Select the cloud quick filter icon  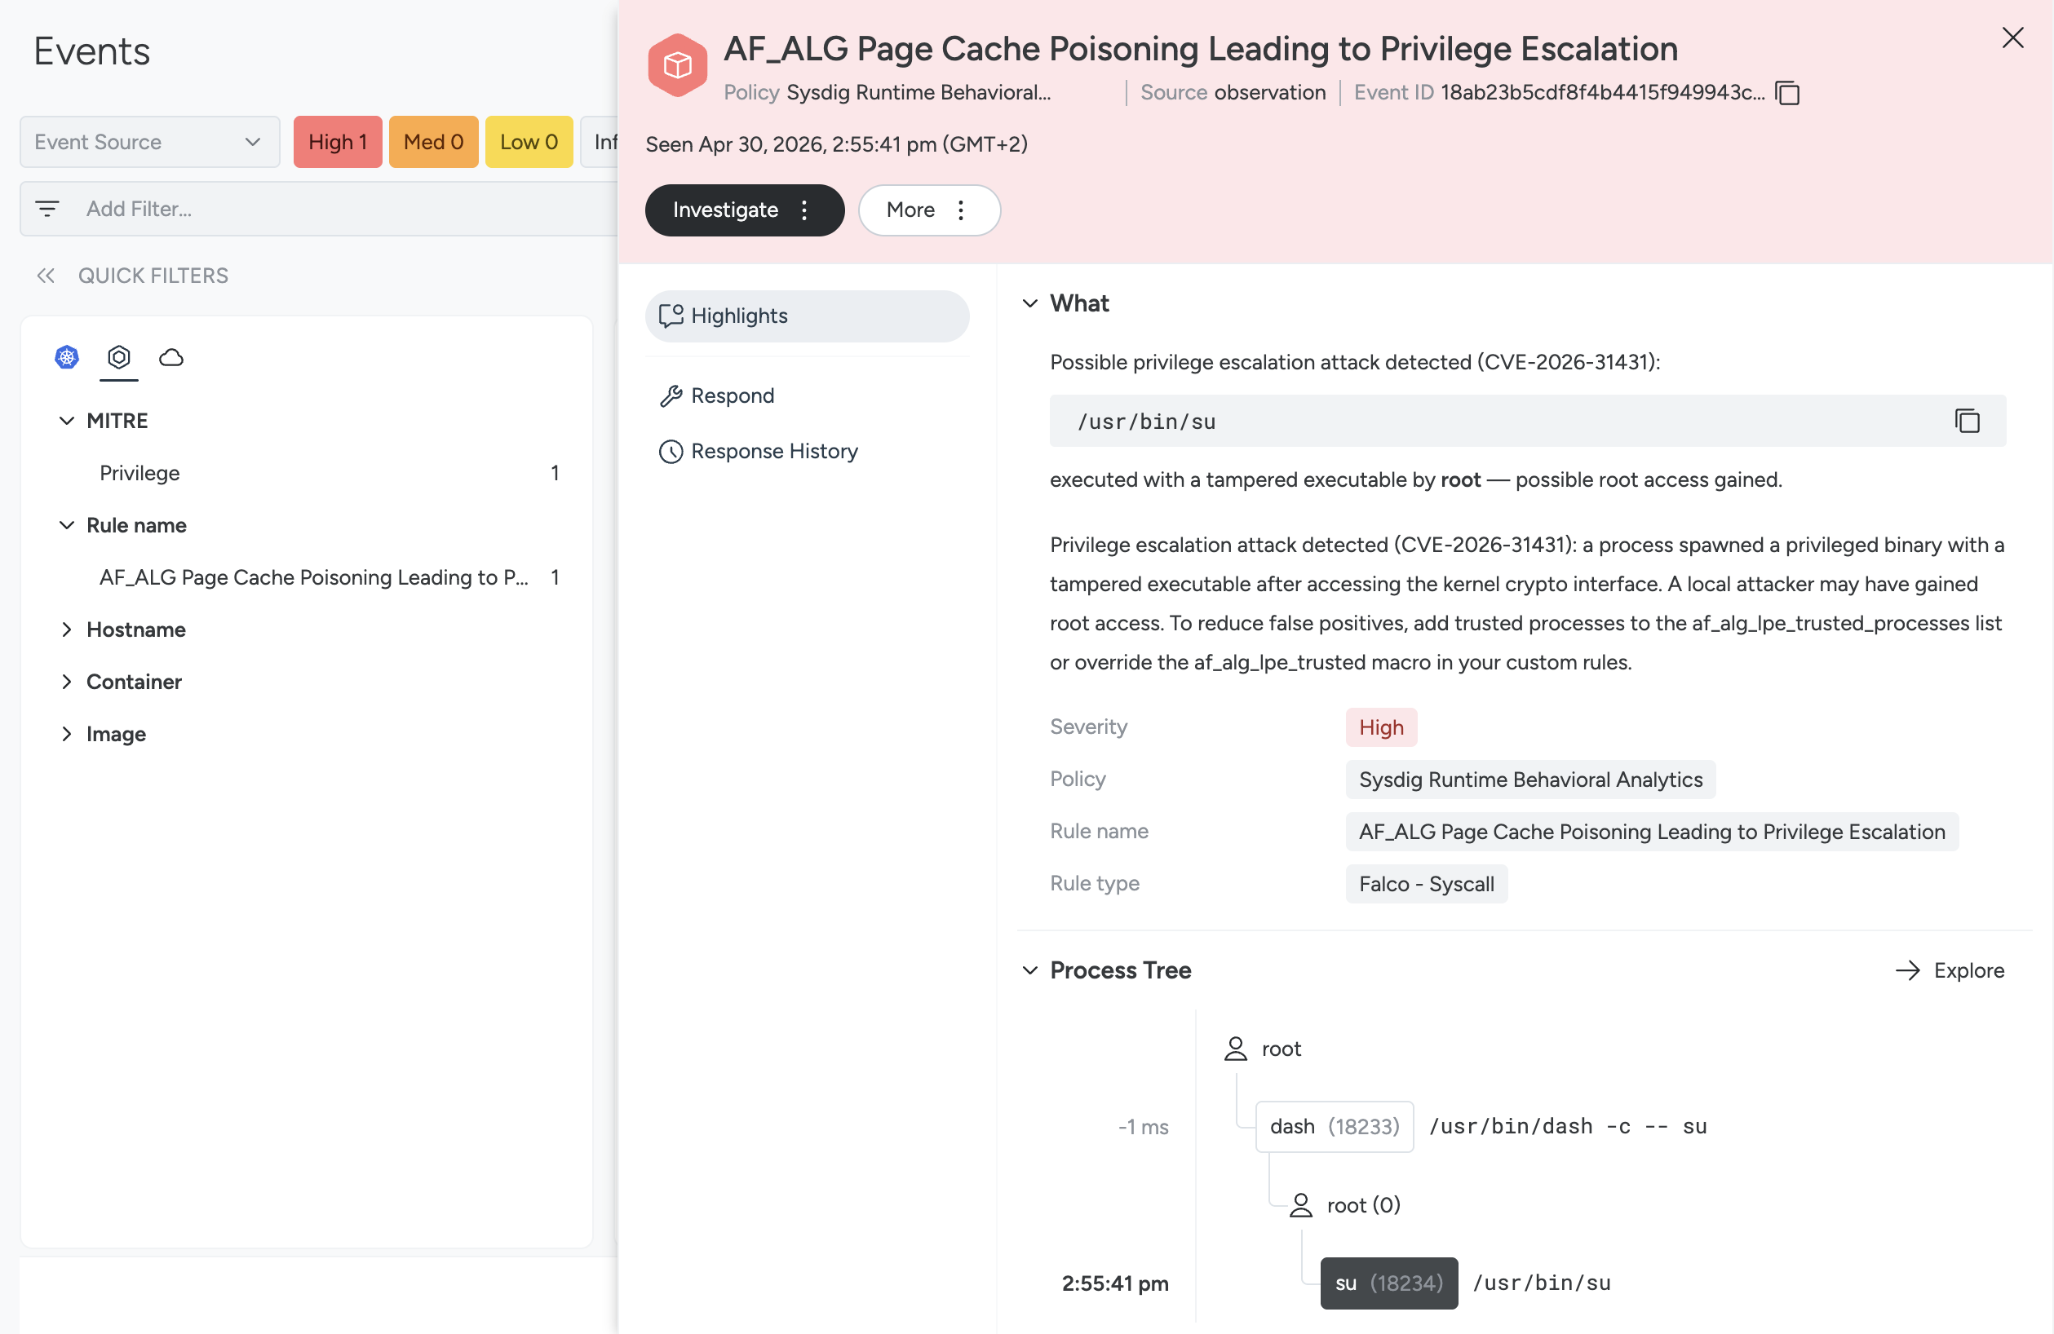tap(172, 357)
